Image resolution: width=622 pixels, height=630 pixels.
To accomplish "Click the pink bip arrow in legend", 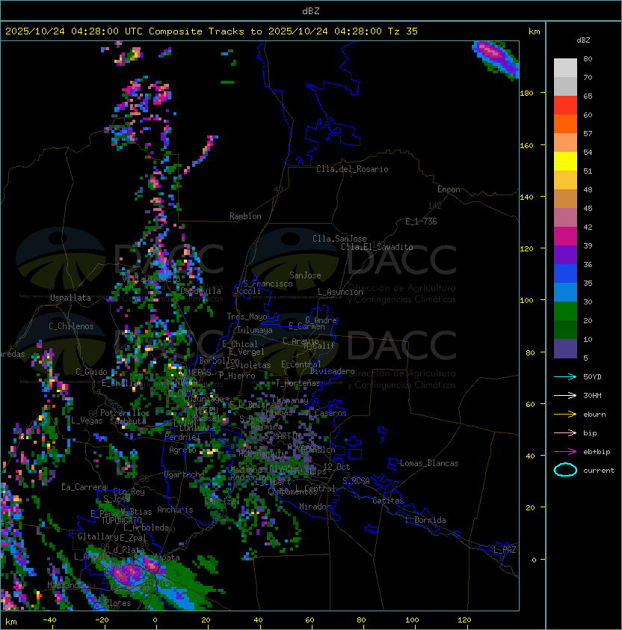I will point(565,432).
